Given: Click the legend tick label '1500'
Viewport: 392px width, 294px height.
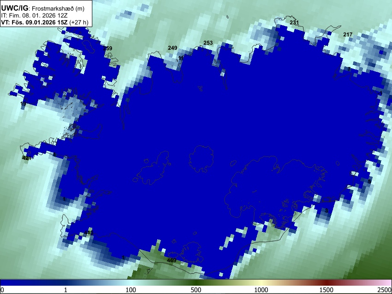Looking at the screenshot, I should pyautogui.click(x=327, y=290).
